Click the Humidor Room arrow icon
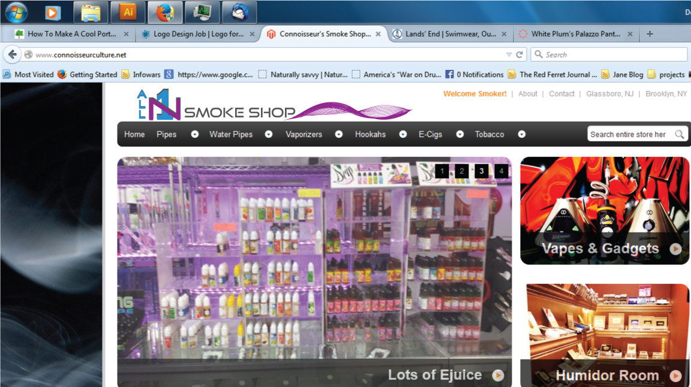Image resolution: width=691 pixels, height=387 pixels. click(x=675, y=376)
